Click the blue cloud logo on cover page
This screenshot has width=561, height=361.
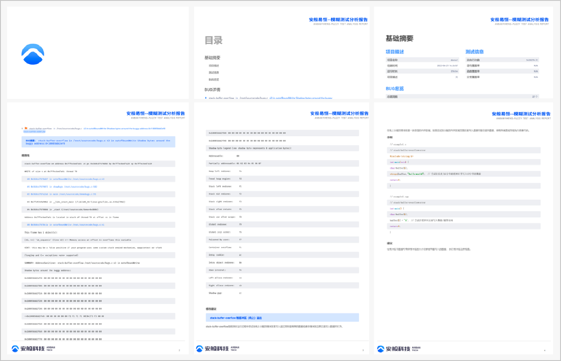point(33,54)
